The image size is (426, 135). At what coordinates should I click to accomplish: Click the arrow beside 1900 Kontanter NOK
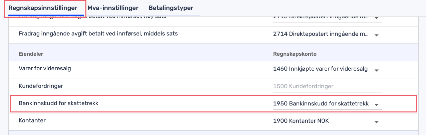pos(377,122)
